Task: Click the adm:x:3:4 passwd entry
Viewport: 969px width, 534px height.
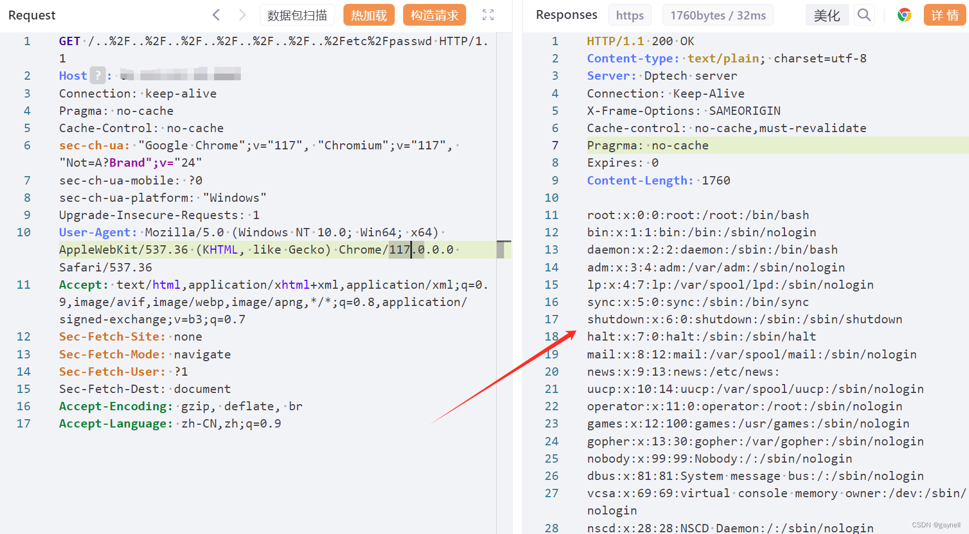Action: (x=716, y=267)
